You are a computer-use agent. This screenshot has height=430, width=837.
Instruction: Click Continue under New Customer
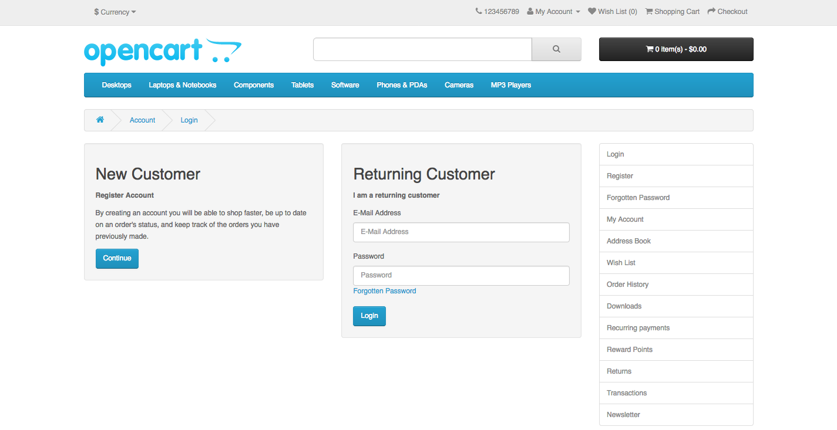117,259
